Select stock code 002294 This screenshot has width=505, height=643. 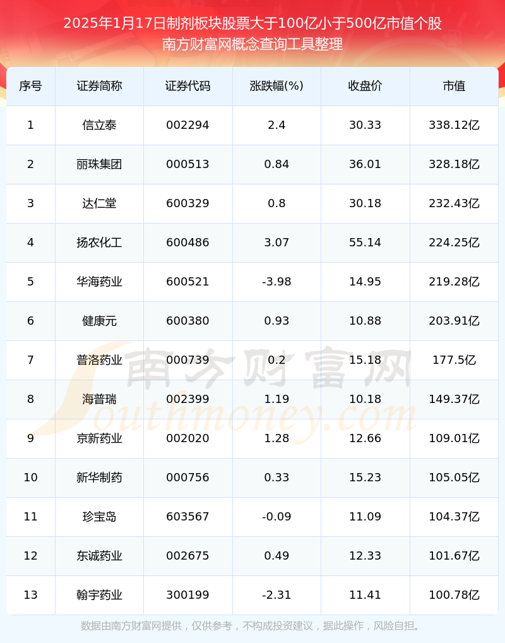click(187, 125)
